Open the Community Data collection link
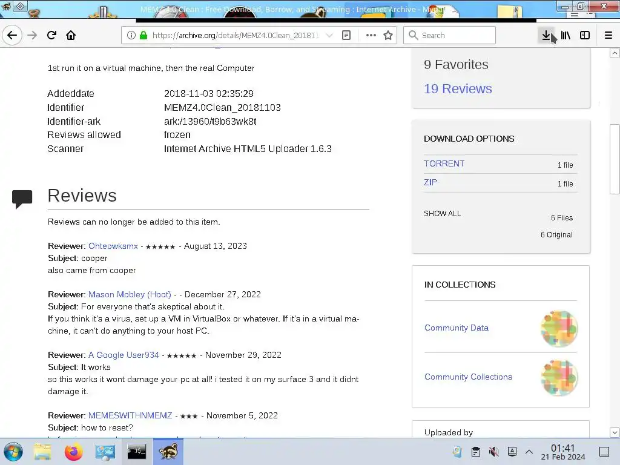Screen dimensions: 620x465 457,328
